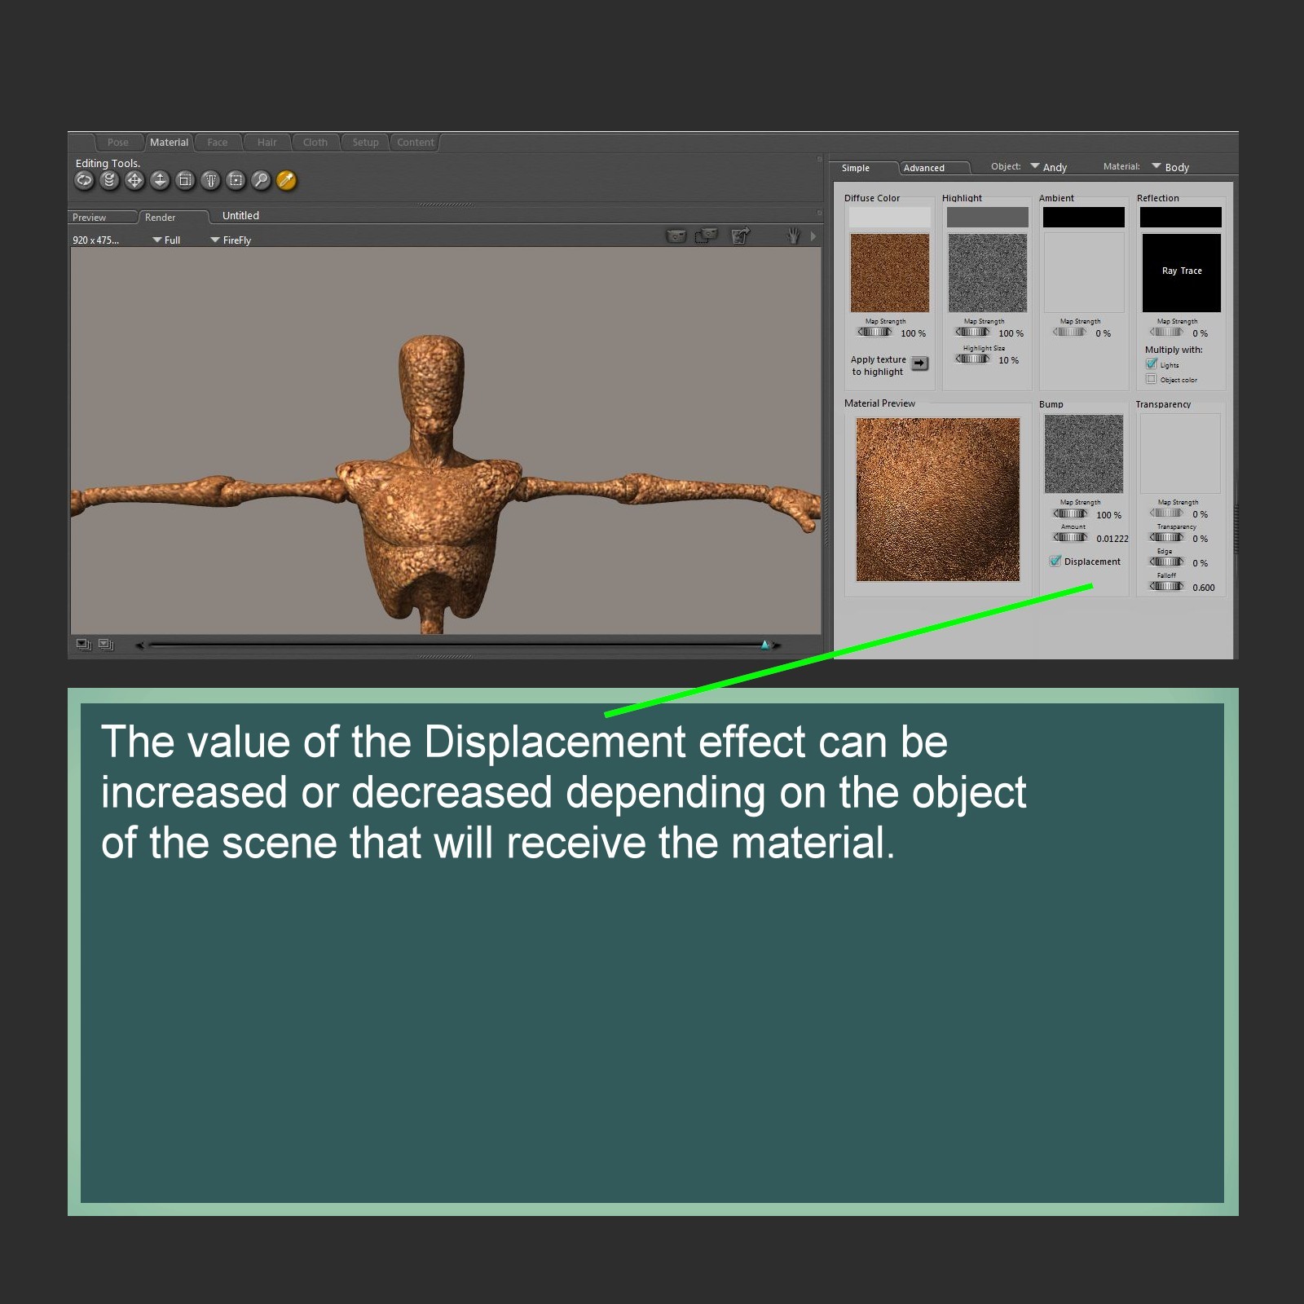Switch to the Render tab

click(x=173, y=217)
